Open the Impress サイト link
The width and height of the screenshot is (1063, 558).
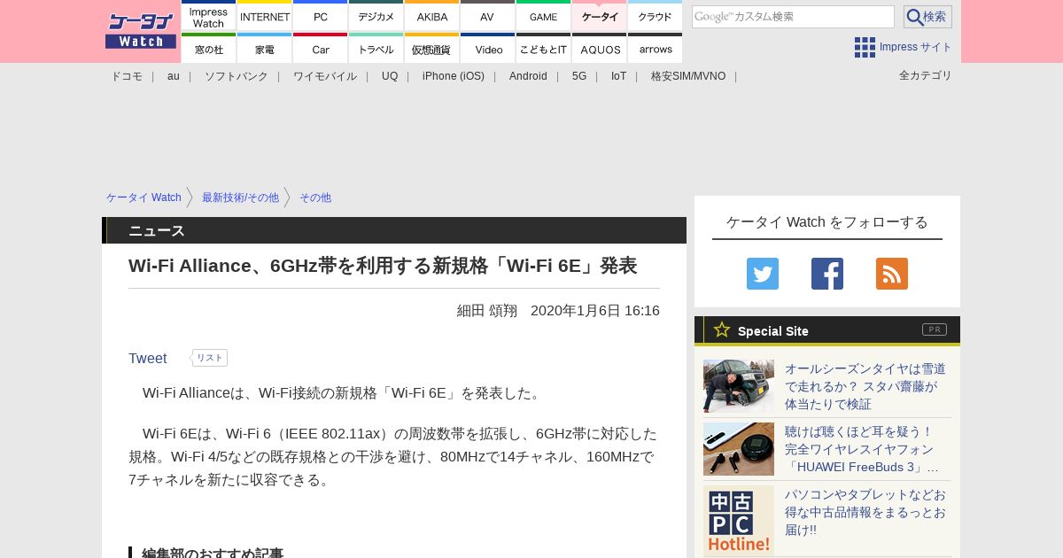(916, 47)
